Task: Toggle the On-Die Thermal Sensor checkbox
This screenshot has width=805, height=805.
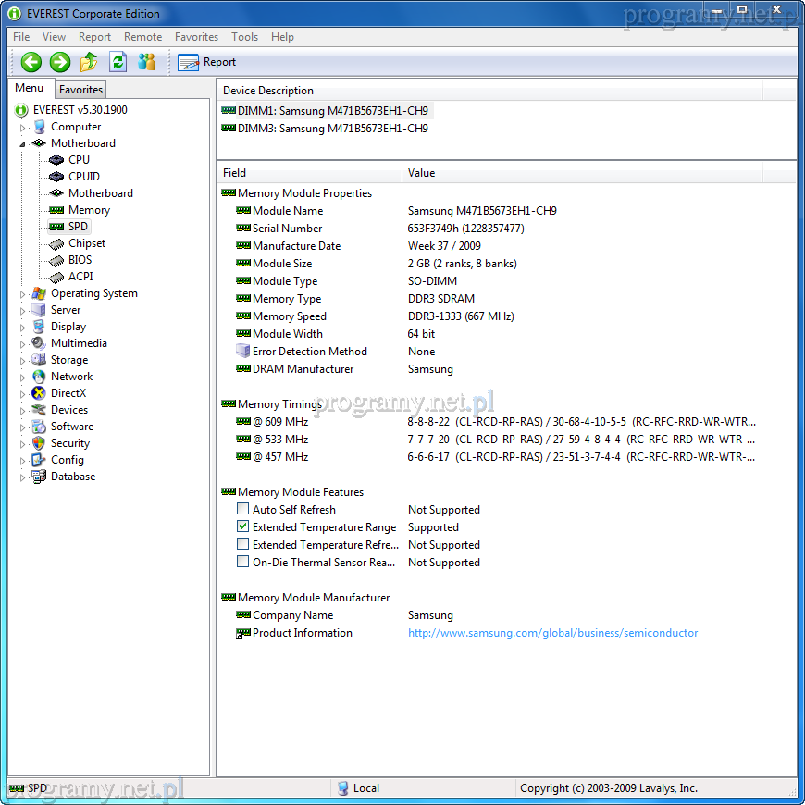Action: click(x=242, y=563)
